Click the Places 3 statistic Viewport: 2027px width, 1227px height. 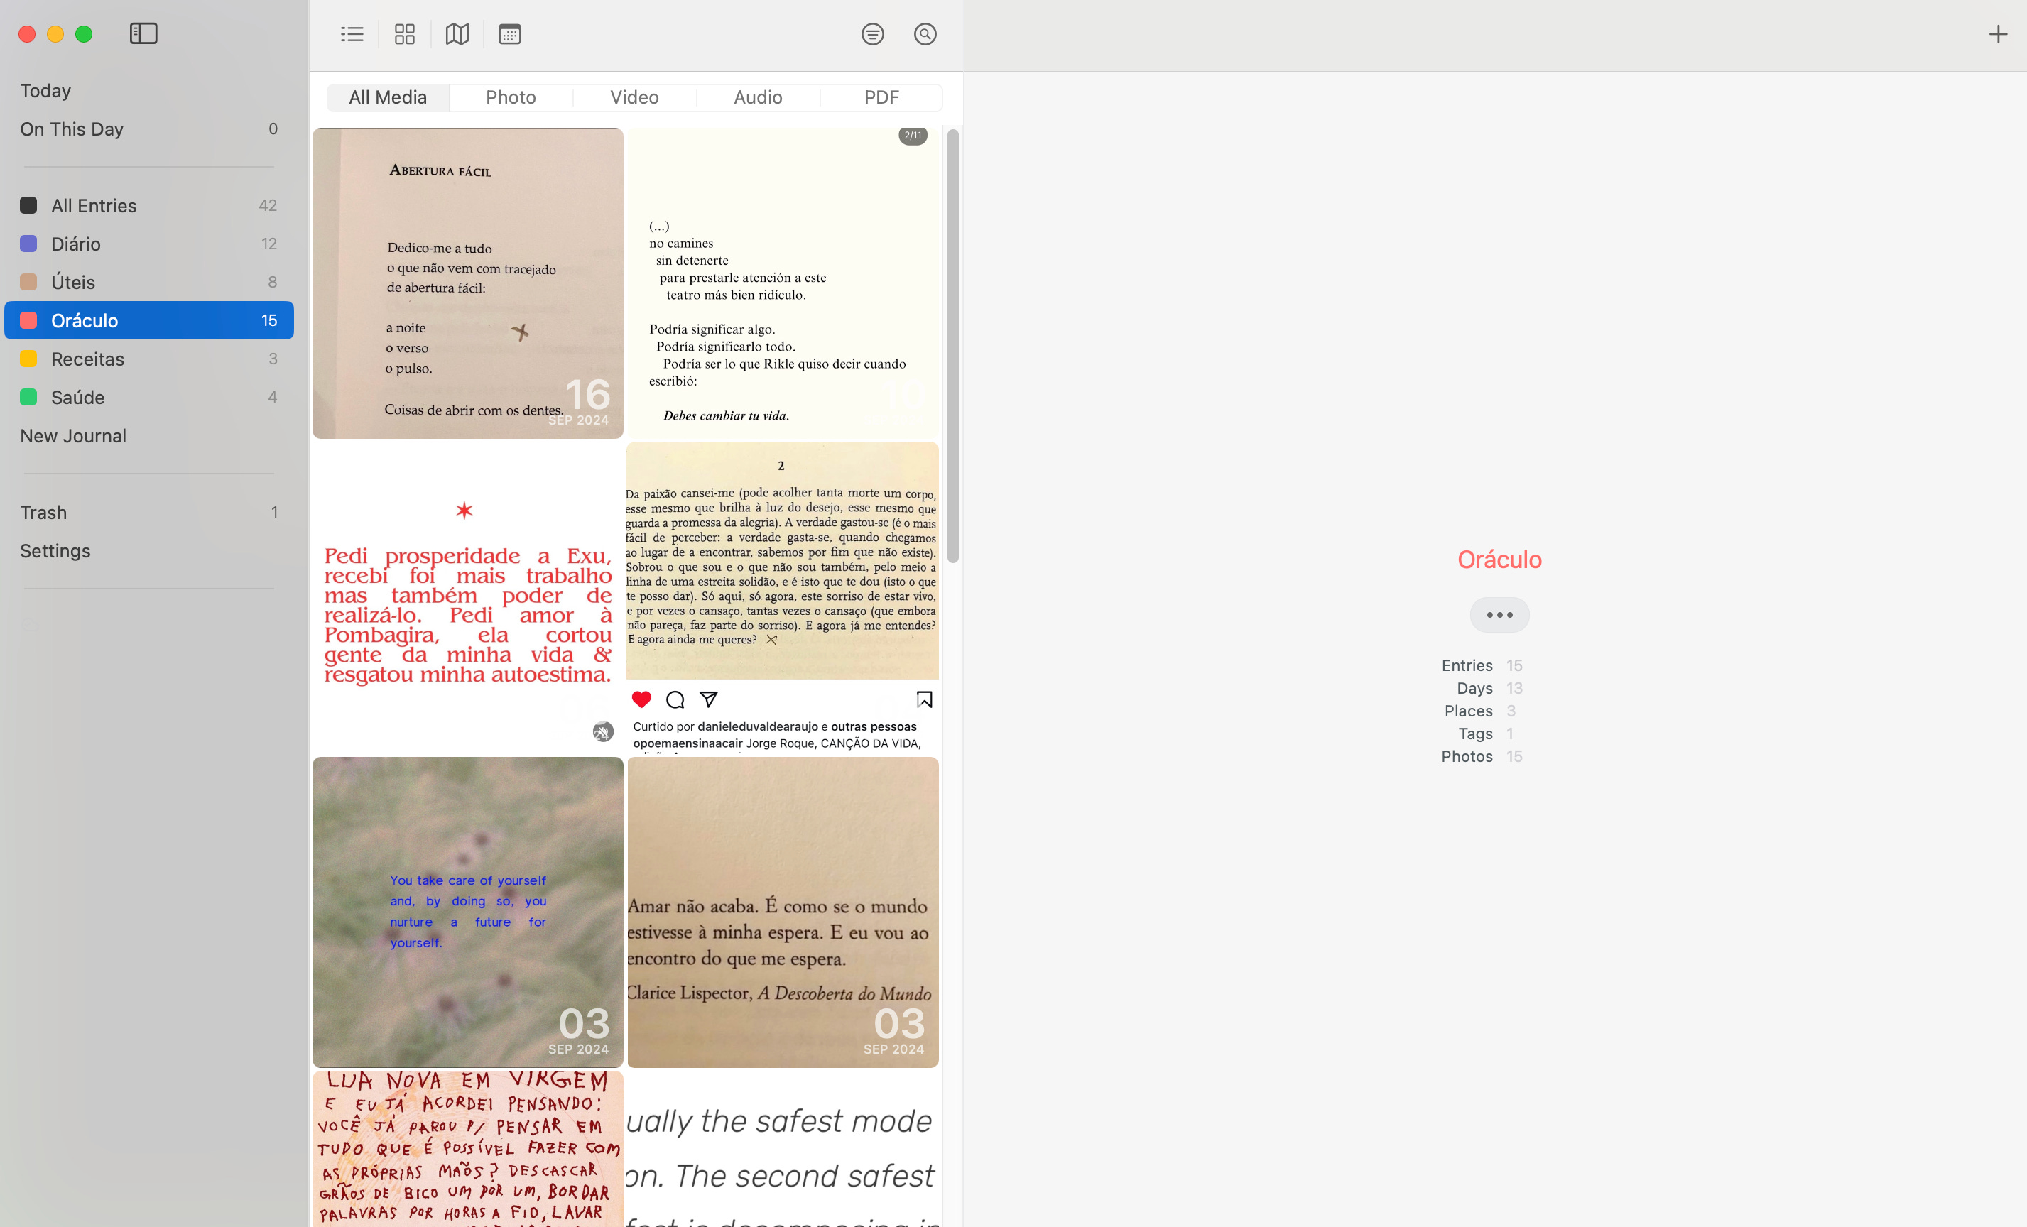(x=1480, y=711)
